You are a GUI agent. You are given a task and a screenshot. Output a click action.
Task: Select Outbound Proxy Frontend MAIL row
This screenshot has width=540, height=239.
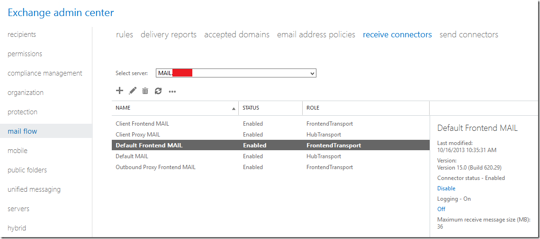coord(270,167)
